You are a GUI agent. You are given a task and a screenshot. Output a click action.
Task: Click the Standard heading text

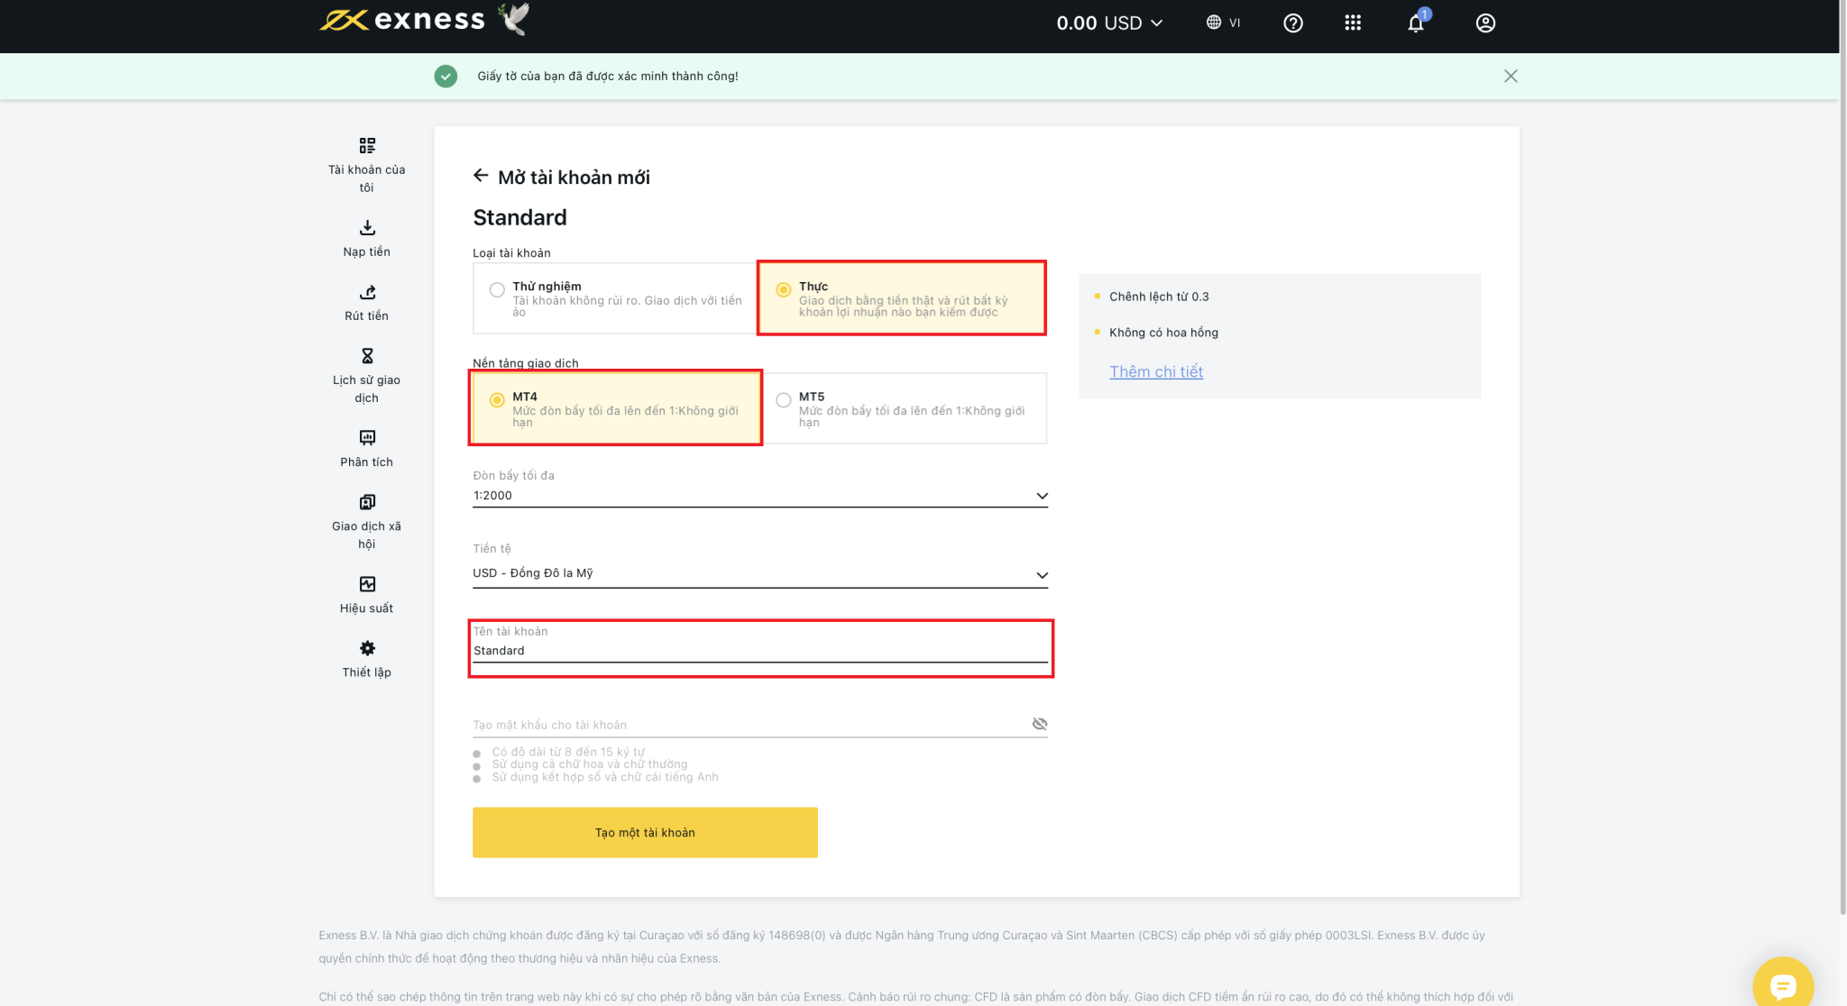click(519, 217)
